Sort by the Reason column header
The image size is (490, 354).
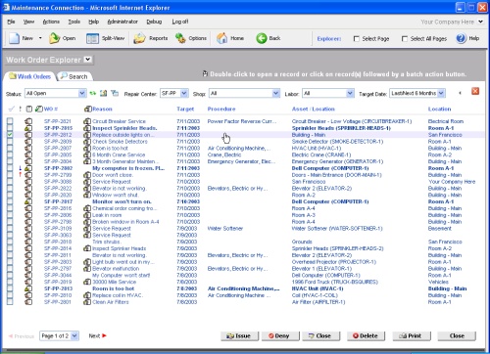pyautogui.click(x=102, y=109)
